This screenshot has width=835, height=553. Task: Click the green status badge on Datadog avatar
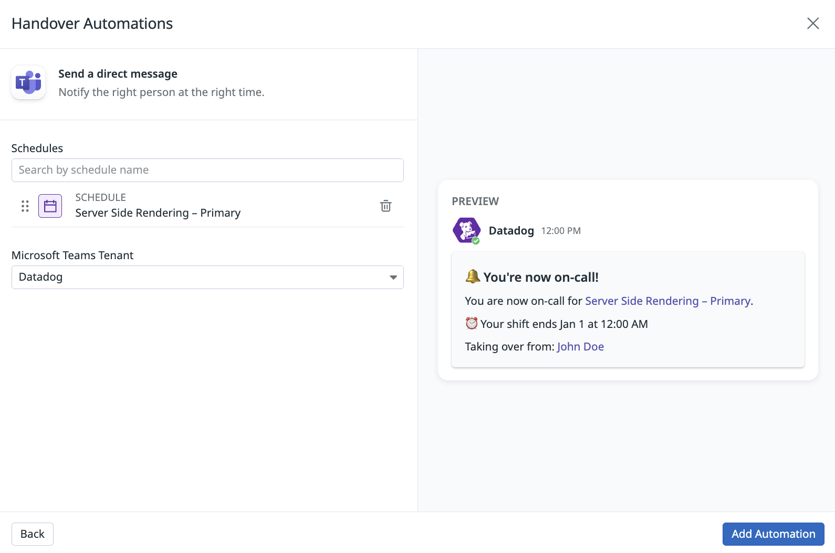point(476,241)
